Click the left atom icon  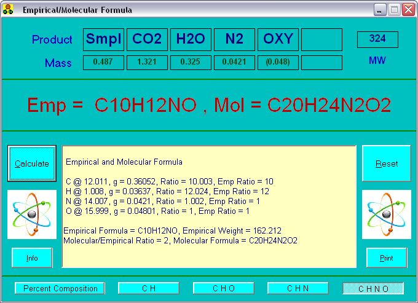click(x=32, y=214)
